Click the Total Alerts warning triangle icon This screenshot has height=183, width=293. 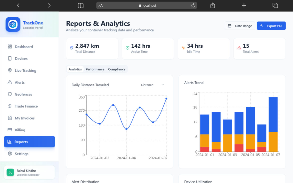click(x=239, y=48)
